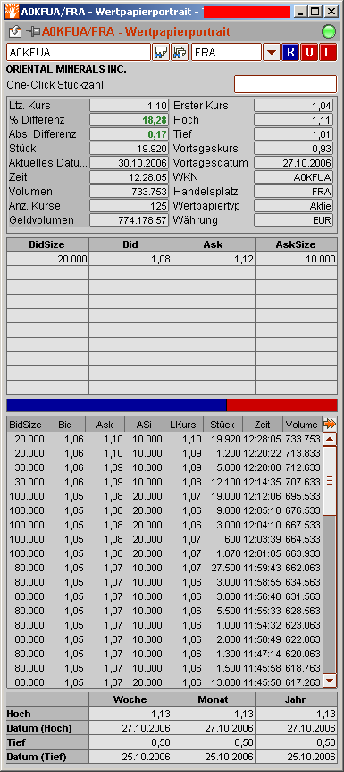Click the trade row at 12:12:06

pos(164,496)
